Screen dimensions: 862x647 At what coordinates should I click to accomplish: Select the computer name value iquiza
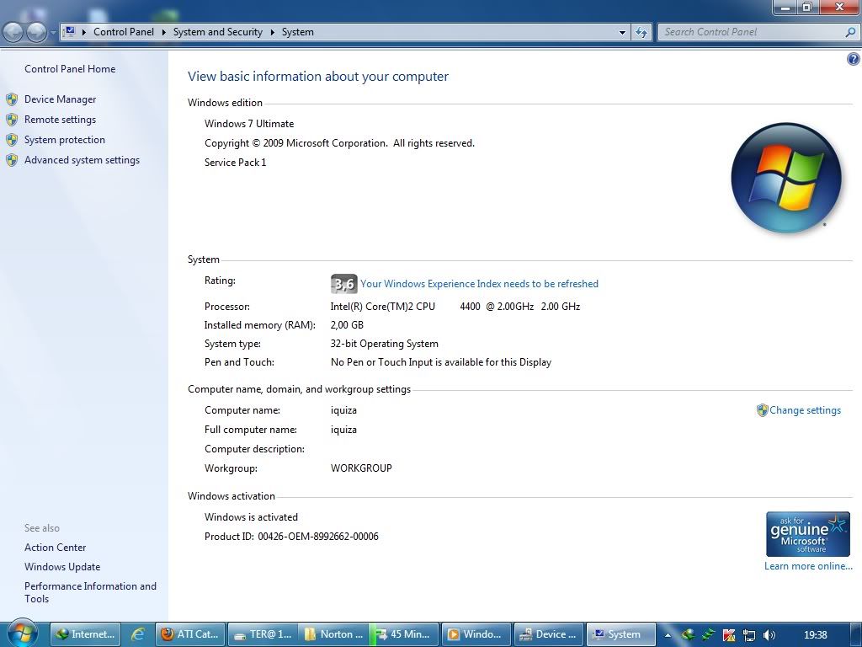click(343, 410)
